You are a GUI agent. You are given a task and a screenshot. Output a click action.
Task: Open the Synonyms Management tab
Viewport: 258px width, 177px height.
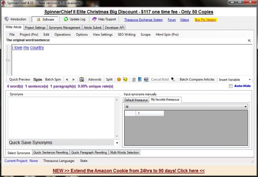(64, 28)
